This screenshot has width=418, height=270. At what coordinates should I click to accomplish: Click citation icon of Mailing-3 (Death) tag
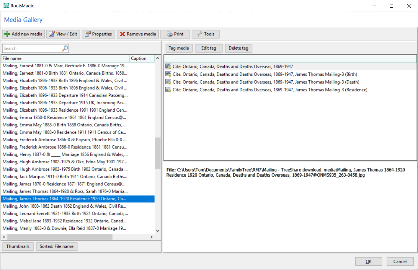click(x=168, y=82)
